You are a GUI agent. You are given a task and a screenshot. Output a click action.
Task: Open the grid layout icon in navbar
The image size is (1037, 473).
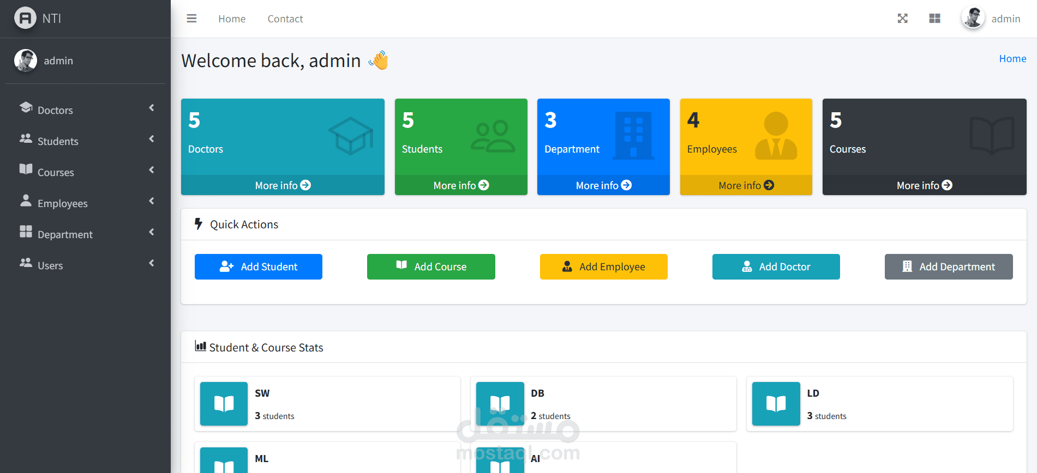(x=934, y=19)
